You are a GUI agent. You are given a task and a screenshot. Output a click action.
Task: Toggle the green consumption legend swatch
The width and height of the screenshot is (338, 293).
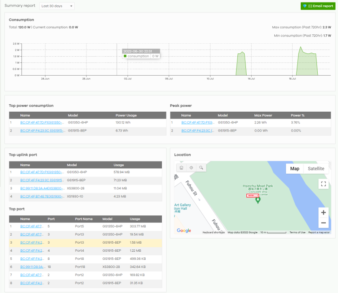(125, 56)
